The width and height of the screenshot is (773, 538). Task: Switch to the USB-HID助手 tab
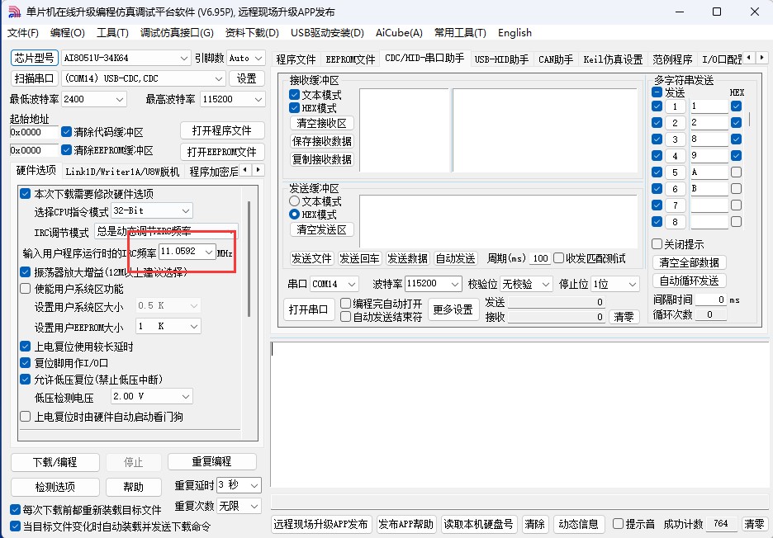coord(501,59)
